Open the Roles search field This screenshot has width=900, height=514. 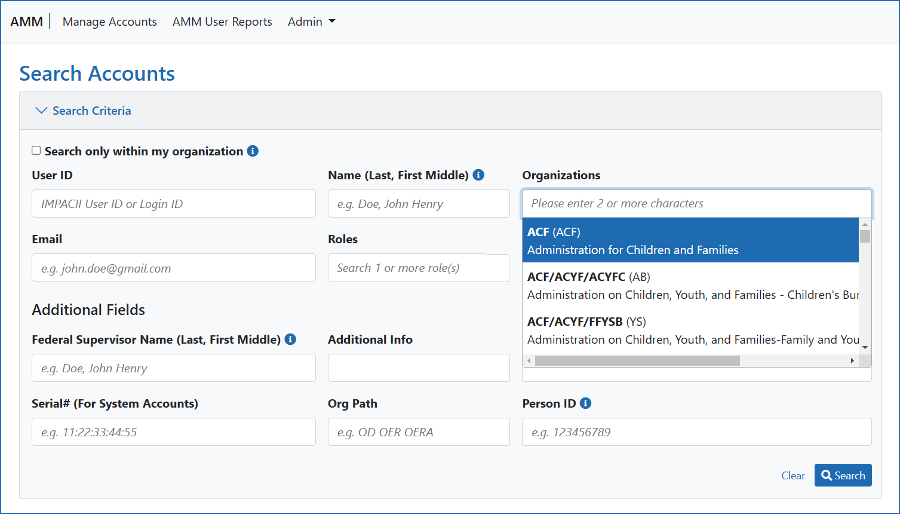click(x=419, y=268)
